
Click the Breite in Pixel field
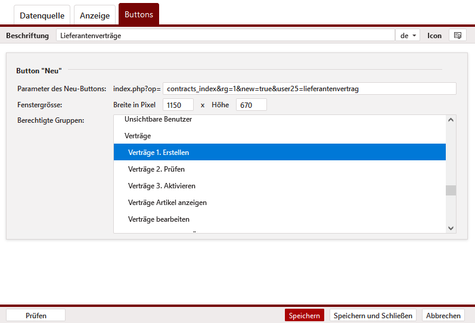click(x=178, y=105)
